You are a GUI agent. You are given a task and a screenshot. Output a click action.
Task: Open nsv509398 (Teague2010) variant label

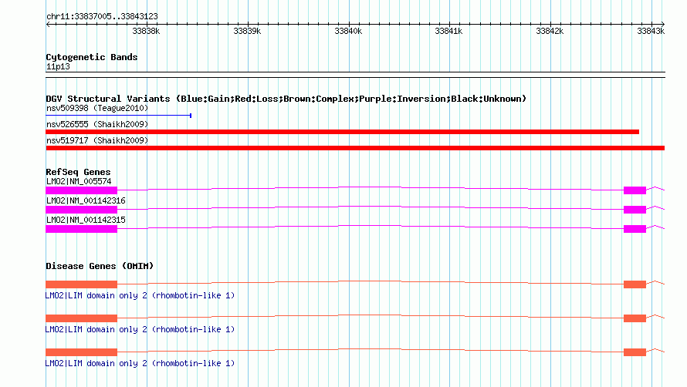97,108
